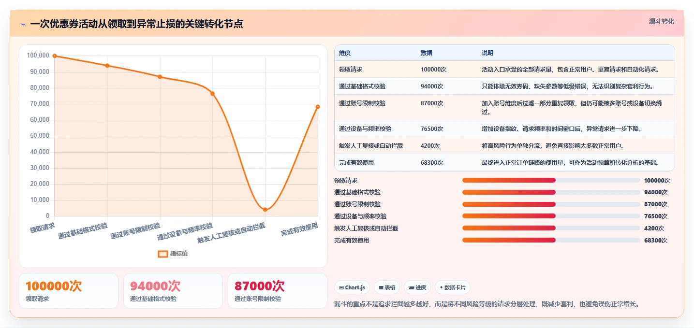The height and width of the screenshot is (328, 694).
Task: Select the Chart.js chip
Action: pyautogui.click(x=352, y=287)
